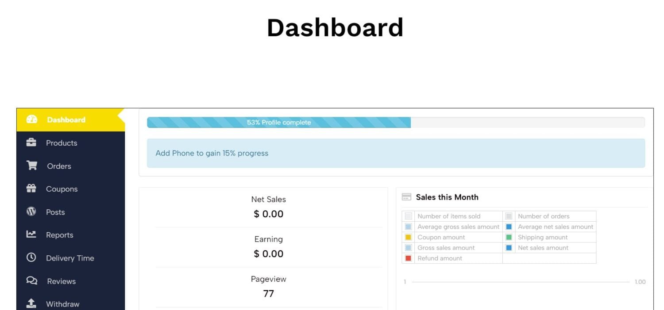Image resolution: width=664 pixels, height=310 pixels.
Task: Click the Delivery Time clock icon
Action: tap(31, 257)
